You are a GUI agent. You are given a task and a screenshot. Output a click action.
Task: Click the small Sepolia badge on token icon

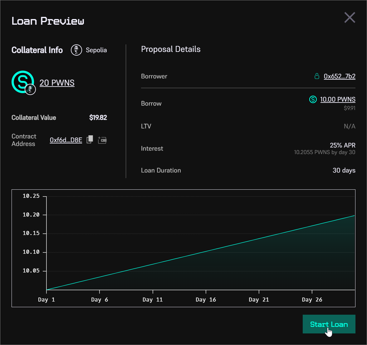coord(30,90)
